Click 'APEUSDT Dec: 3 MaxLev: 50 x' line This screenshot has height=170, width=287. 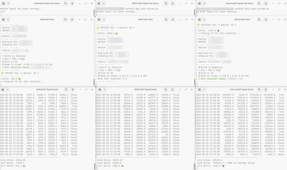(x=20, y=73)
